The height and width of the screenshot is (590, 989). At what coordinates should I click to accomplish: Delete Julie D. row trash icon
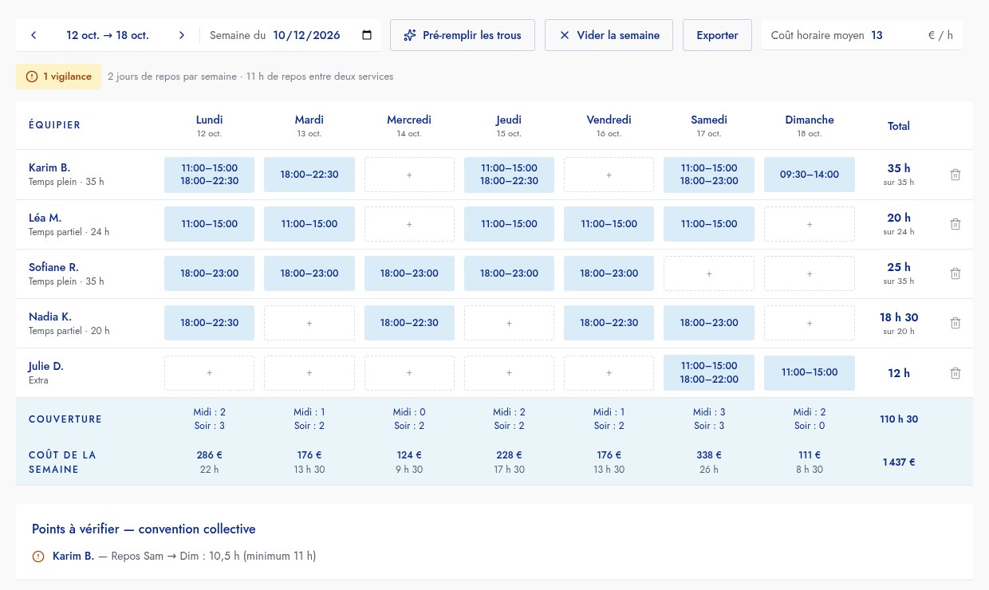[x=956, y=372]
